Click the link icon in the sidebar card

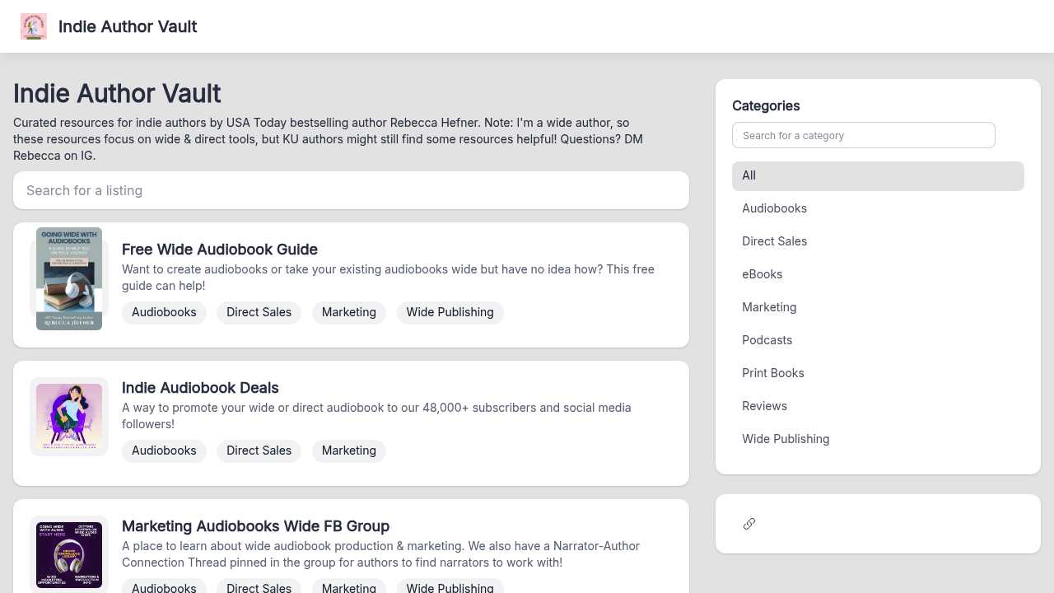tap(749, 524)
